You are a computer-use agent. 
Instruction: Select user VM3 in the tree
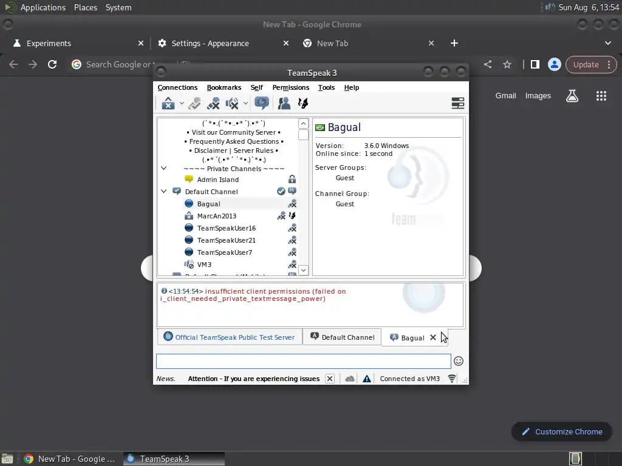pos(204,265)
